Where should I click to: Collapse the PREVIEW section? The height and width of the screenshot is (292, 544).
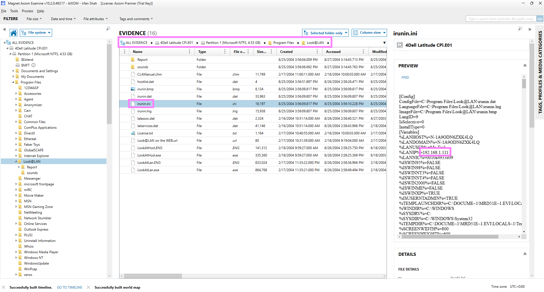525,66
